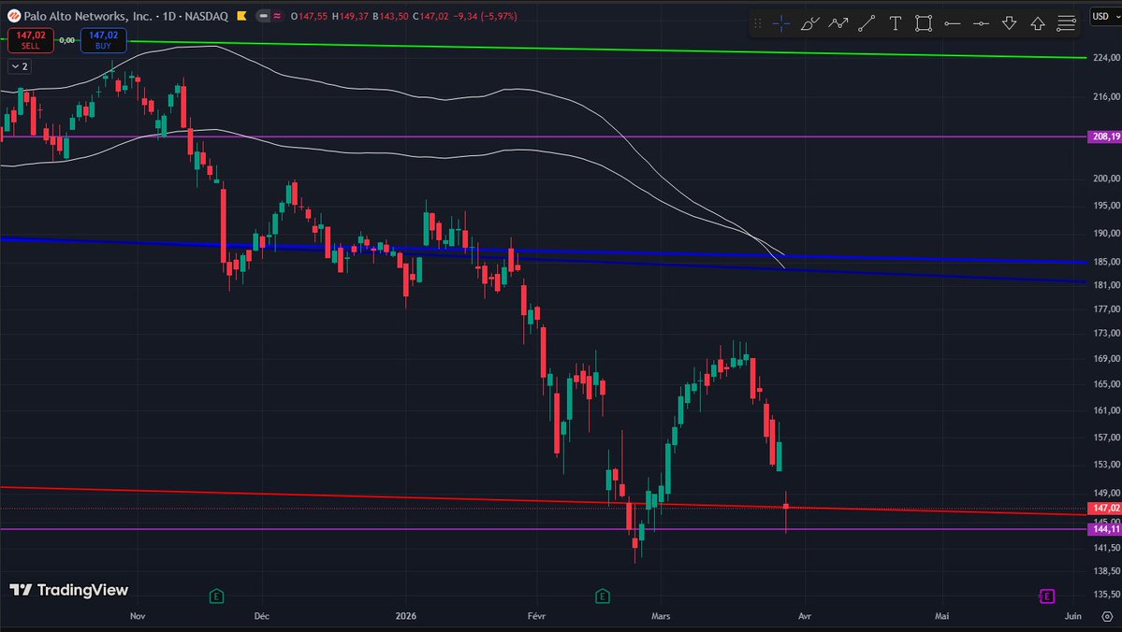Open symbol search via Palo Alto Networks title
The image size is (1122, 632).
(88, 16)
